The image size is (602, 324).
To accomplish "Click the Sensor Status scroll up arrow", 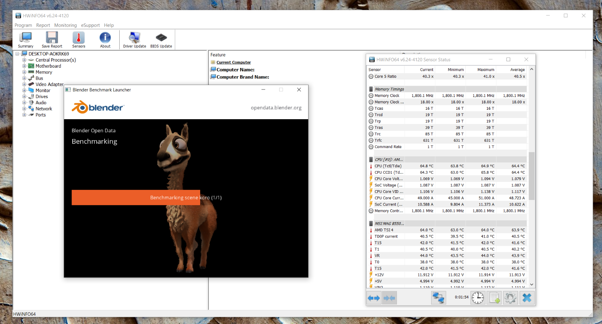I will point(531,69).
